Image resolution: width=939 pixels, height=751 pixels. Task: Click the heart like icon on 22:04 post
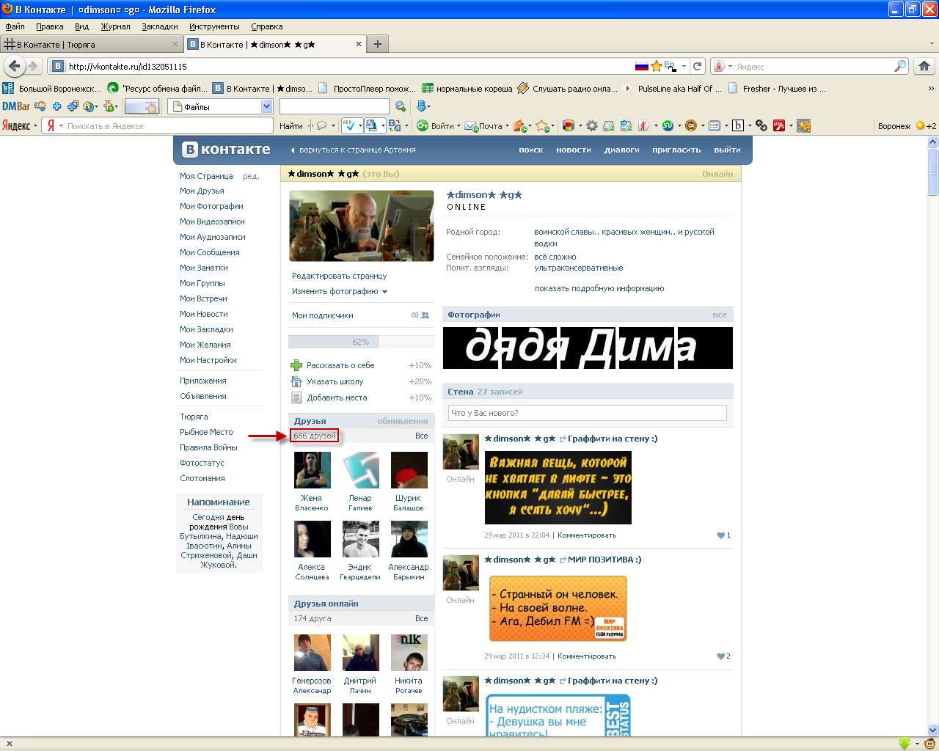click(721, 535)
